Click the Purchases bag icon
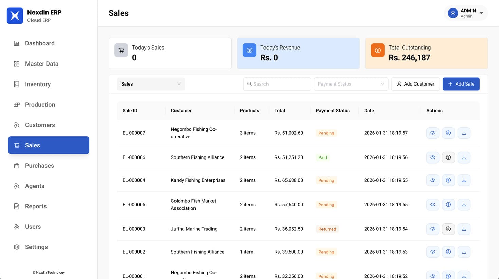This screenshot has height=279, width=499. tap(16, 165)
